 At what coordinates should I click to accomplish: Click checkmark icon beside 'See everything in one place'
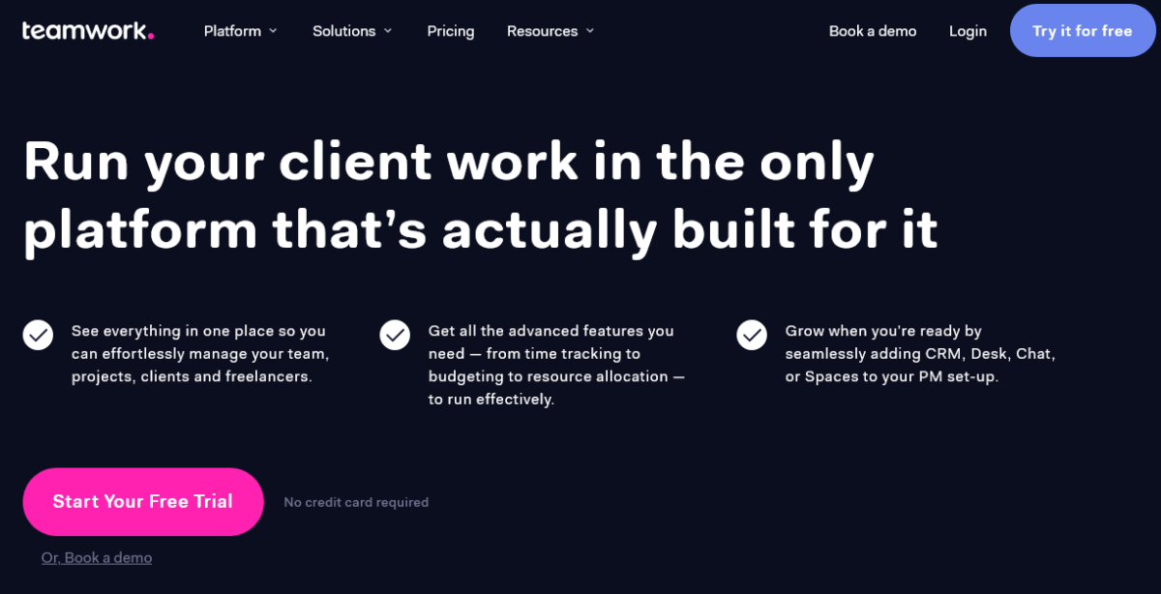pos(38,335)
